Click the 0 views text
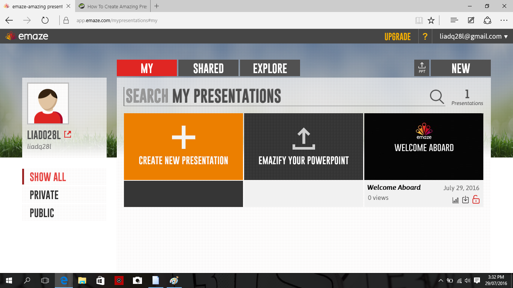 [x=378, y=198]
